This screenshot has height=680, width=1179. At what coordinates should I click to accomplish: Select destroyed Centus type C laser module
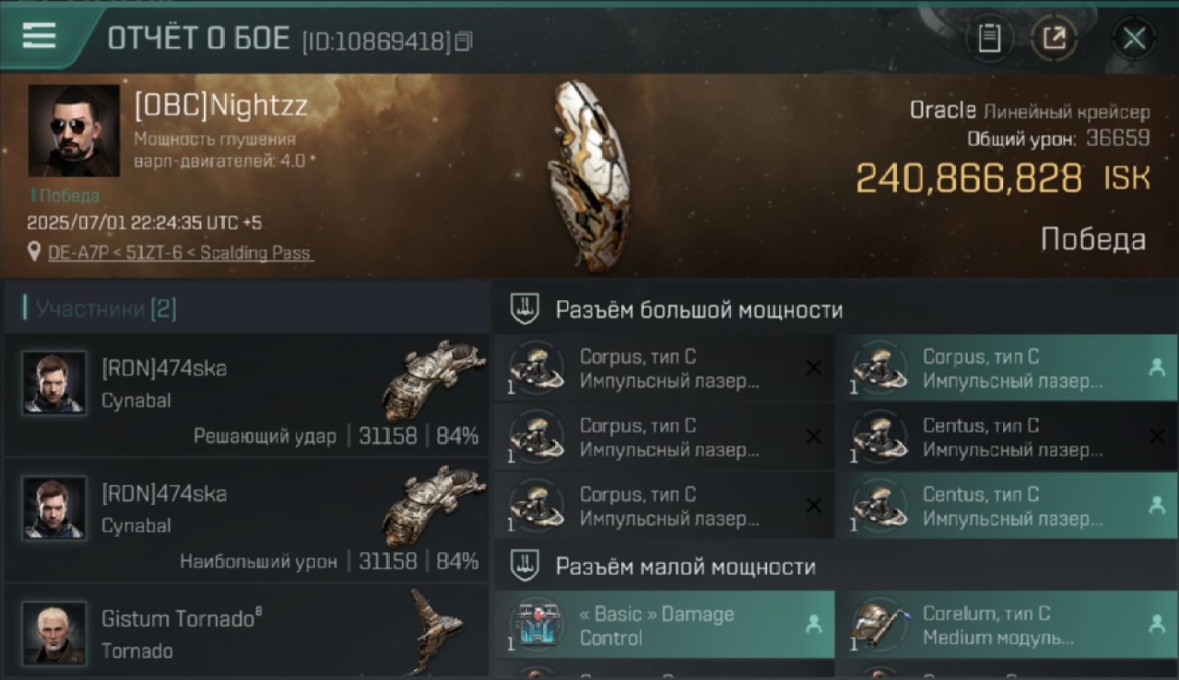click(1008, 437)
